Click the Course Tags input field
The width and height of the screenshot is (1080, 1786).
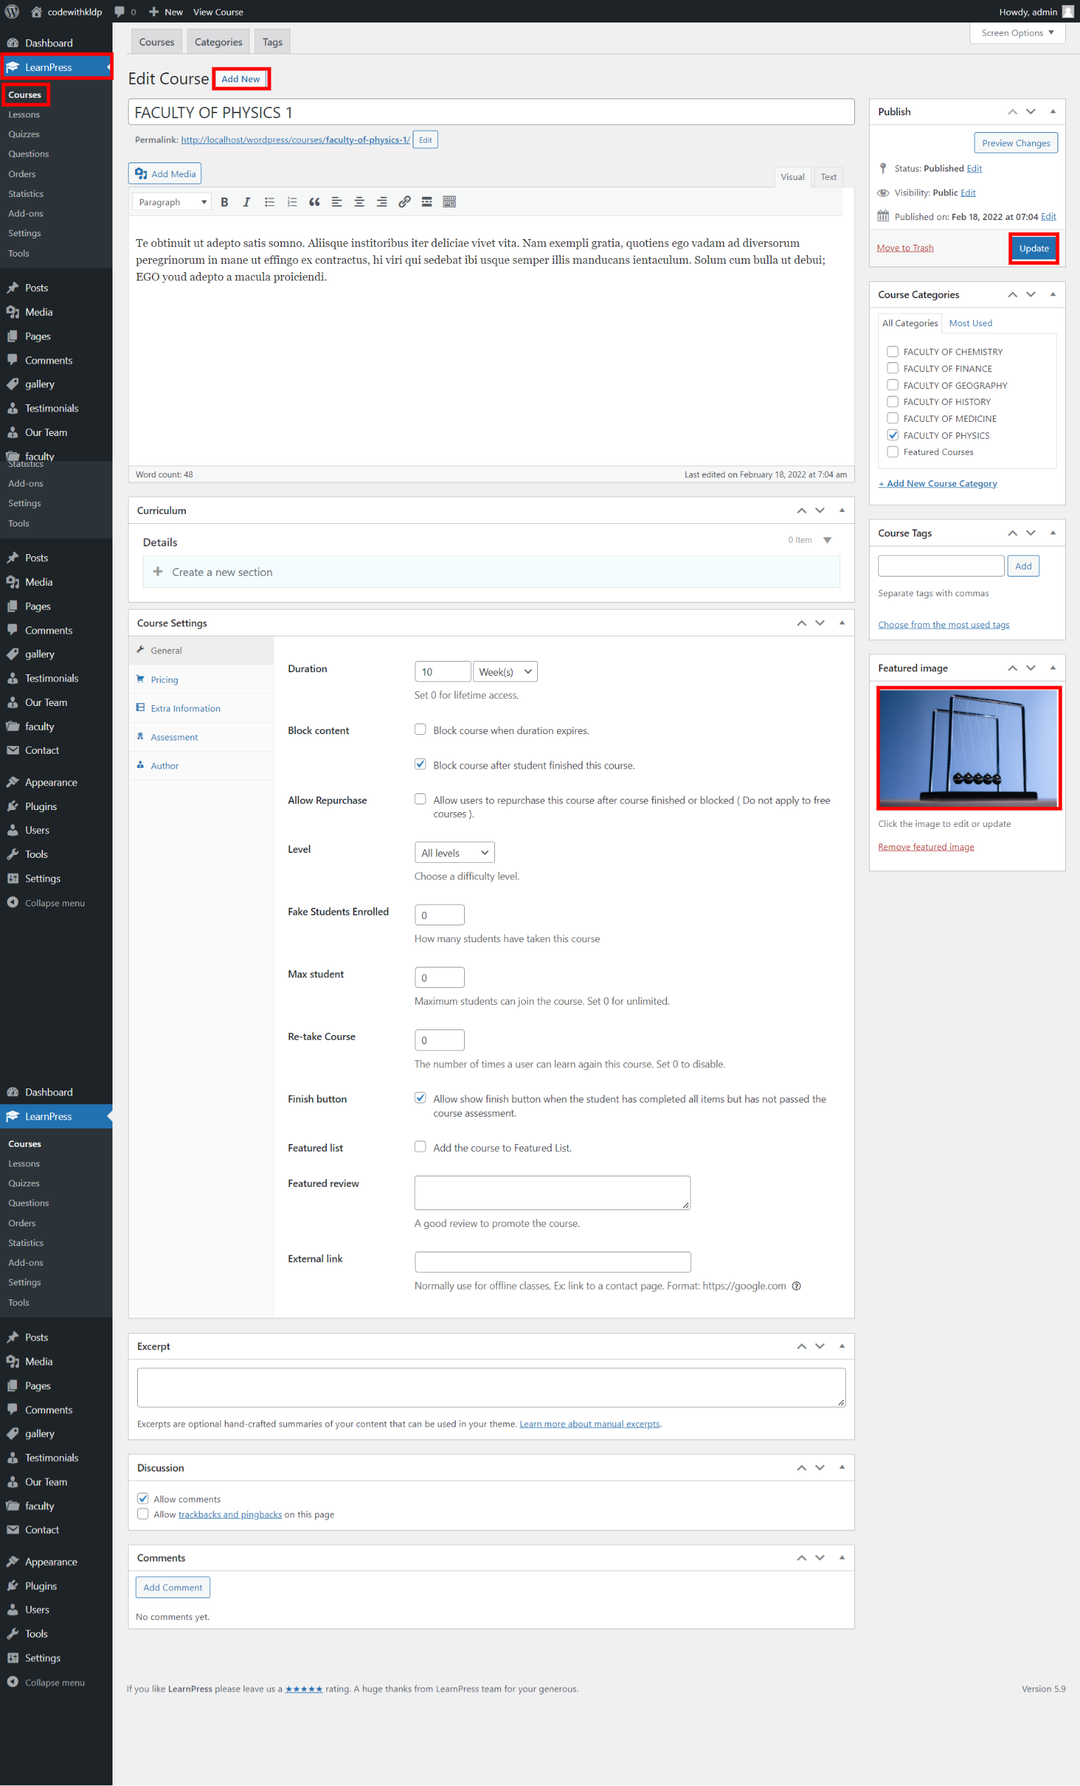940,566
